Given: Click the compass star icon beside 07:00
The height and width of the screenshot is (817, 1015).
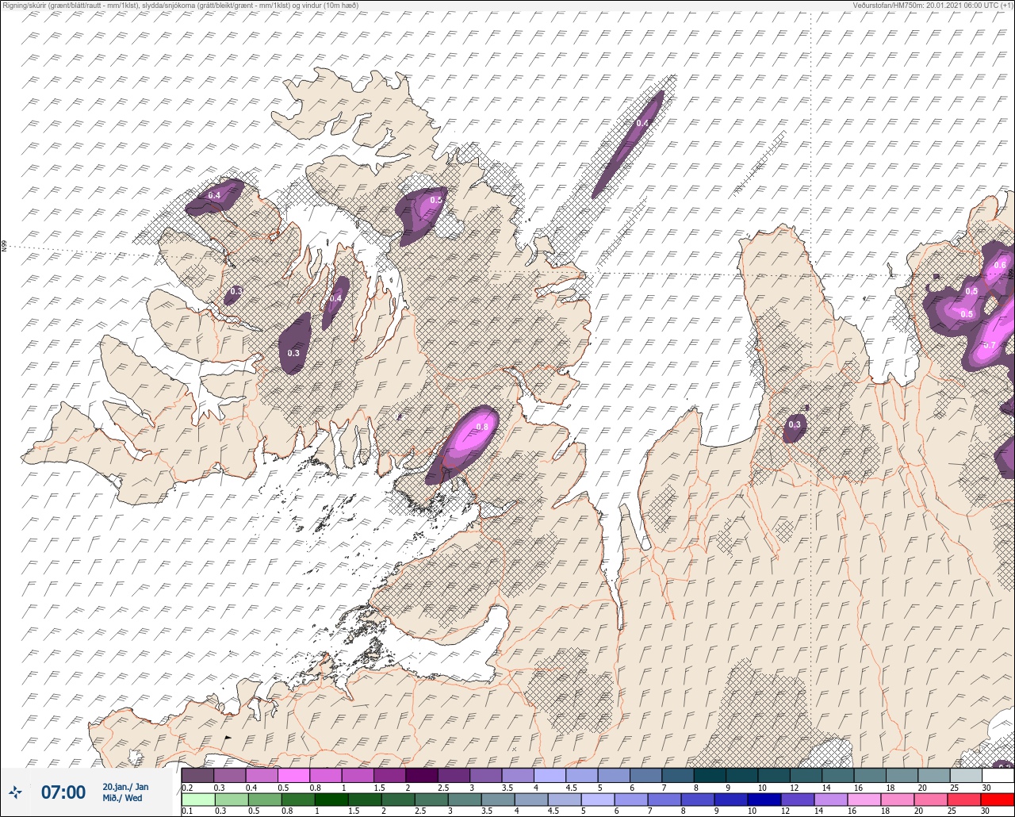Looking at the screenshot, I should pos(15,792).
